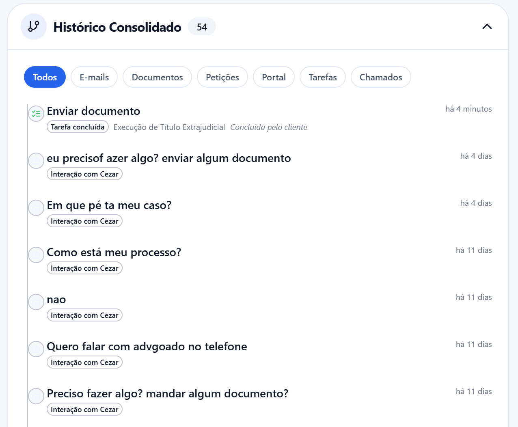The height and width of the screenshot is (427, 518).
Task: Open the 'nao' entry title
Action: tap(56, 300)
